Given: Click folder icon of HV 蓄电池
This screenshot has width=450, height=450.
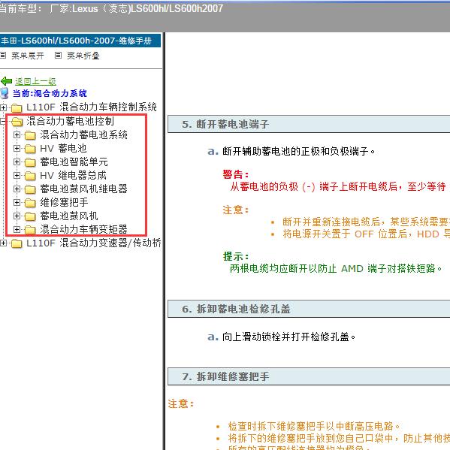Looking at the screenshot, I should tap(30, 149).
